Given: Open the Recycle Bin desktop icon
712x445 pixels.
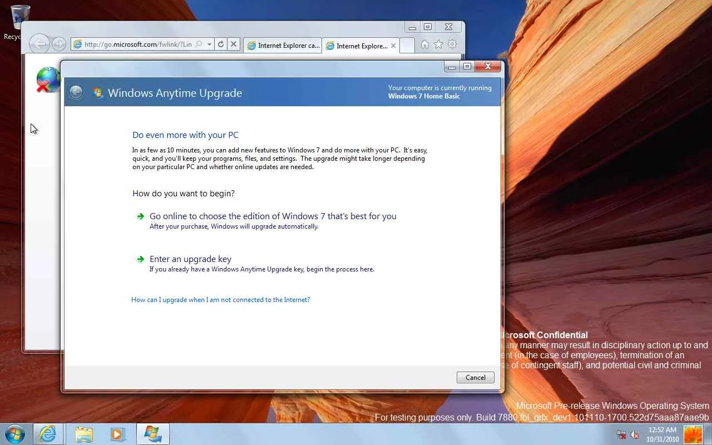Looking at the screenshot, I should tap(20, 22).
